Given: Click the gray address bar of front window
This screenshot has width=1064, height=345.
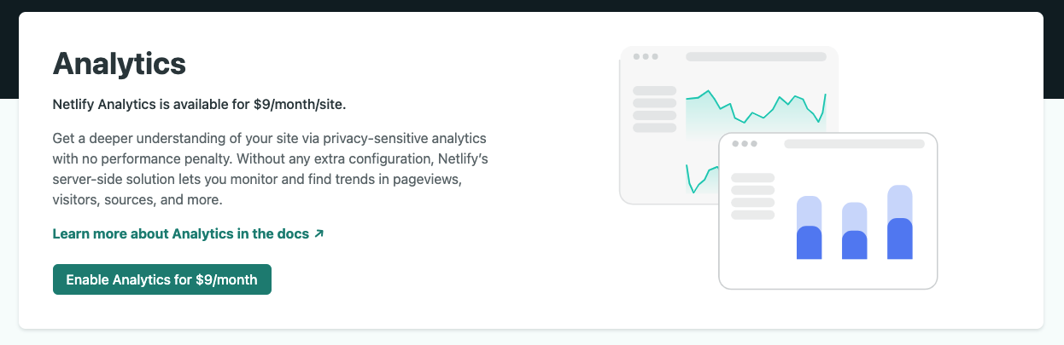Looking at the screenshot, I should 854,144.
